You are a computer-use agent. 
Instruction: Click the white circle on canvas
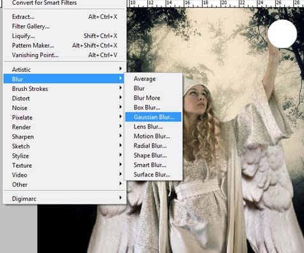pos(282,34)
